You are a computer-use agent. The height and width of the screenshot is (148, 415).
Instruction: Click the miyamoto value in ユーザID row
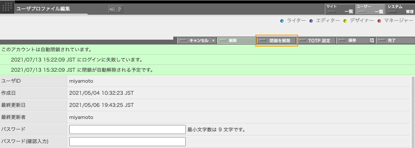(x=81, y=81)
